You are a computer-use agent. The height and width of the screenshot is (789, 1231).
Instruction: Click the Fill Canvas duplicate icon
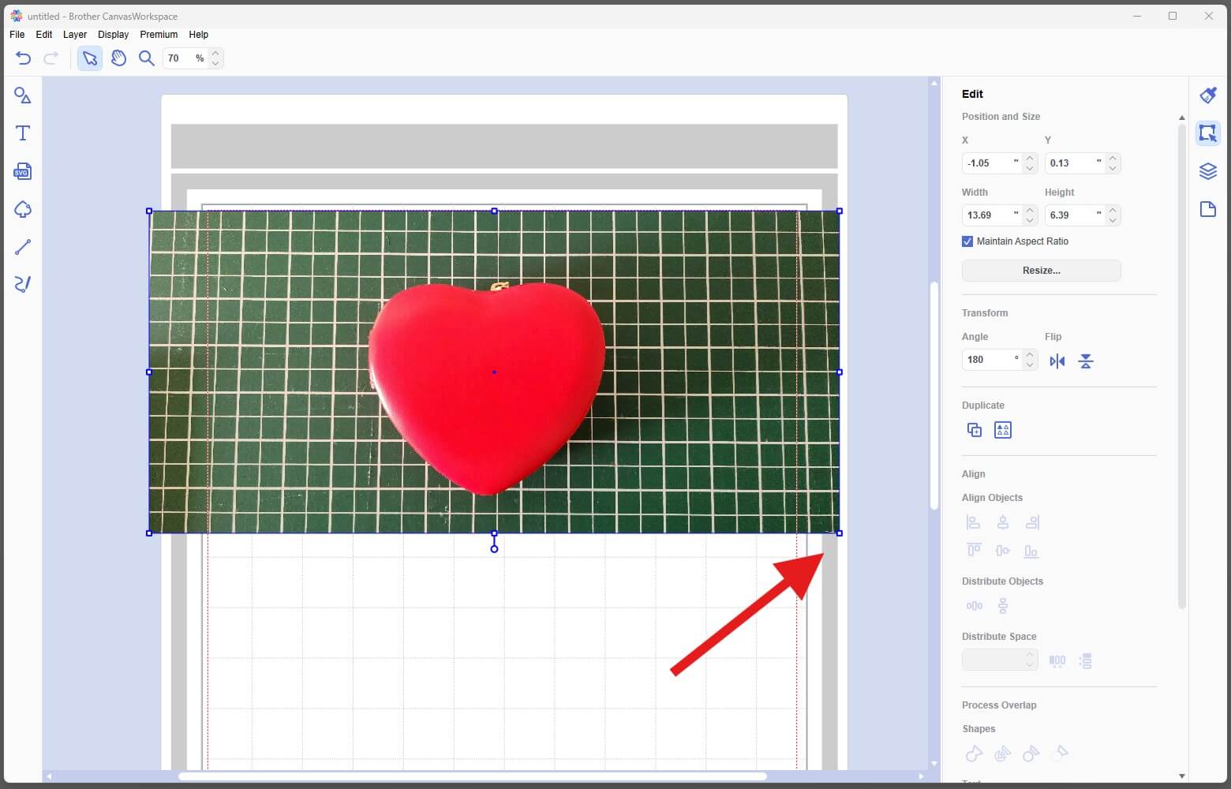pyautogui.click(x=1003, y=430)
